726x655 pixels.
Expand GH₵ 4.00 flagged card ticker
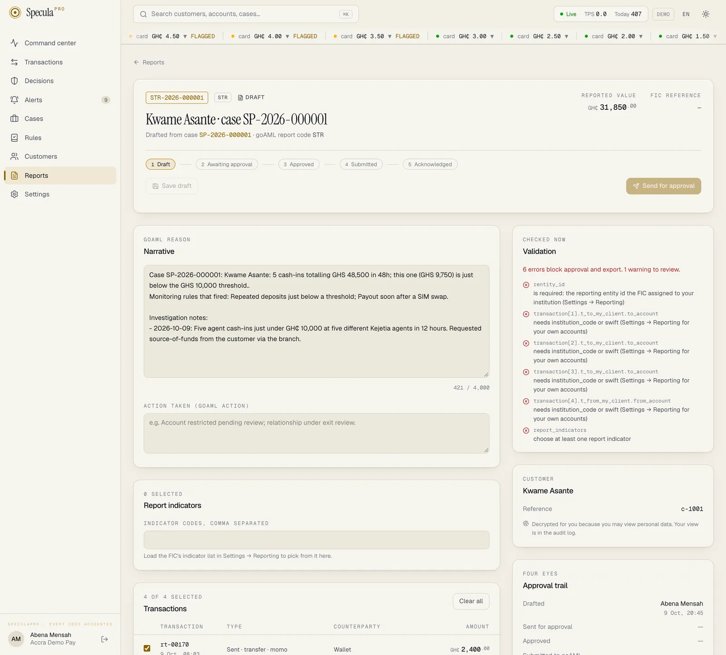287,36
